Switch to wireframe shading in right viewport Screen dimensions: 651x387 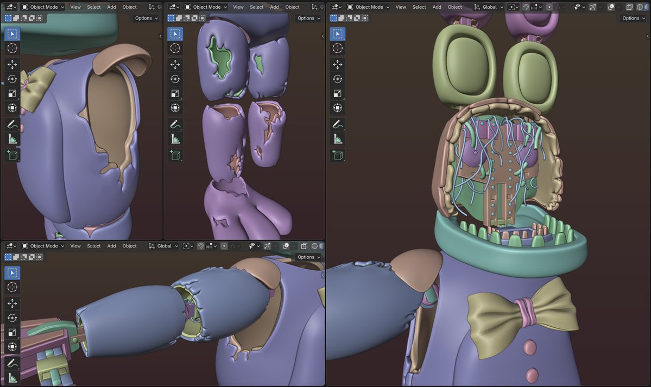(x=640, y=7)
